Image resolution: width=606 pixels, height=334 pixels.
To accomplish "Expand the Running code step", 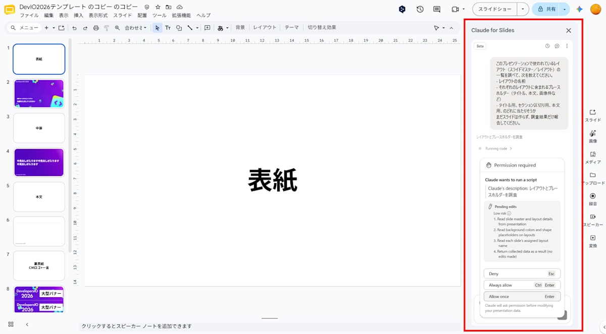I will (498, 148).
